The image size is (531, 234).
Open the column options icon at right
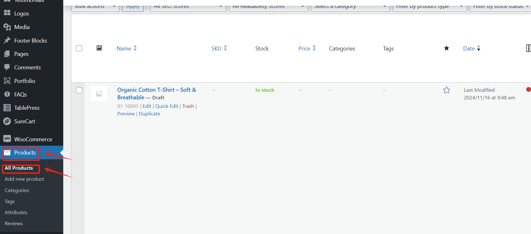tap(528, 48)
